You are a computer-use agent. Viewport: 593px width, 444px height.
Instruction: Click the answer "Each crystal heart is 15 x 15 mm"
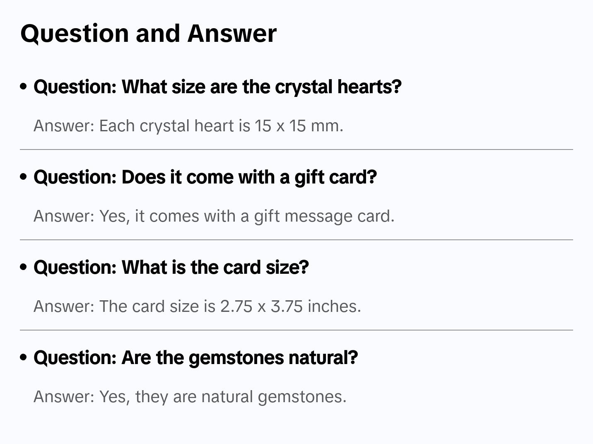(188, 126)
